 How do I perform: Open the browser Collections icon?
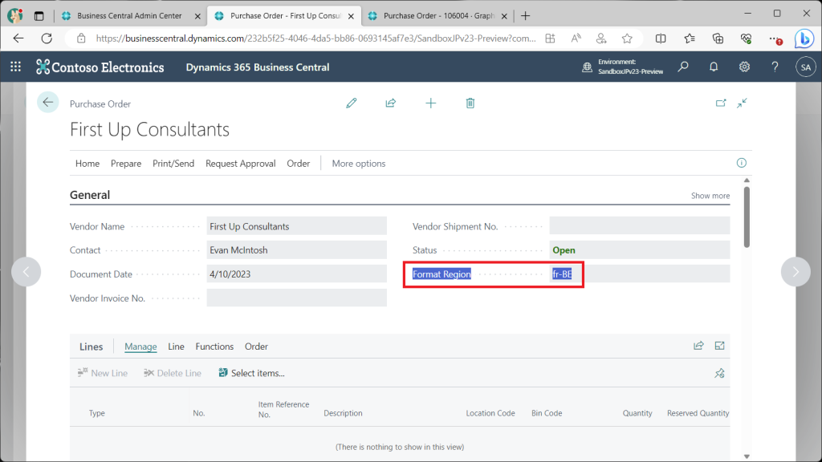pos(718,38)
